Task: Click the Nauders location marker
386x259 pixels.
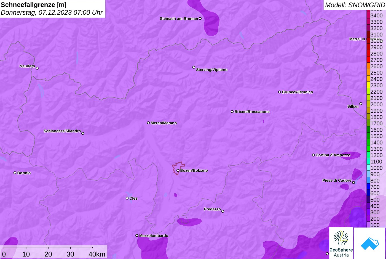Action: pos(37,68)
